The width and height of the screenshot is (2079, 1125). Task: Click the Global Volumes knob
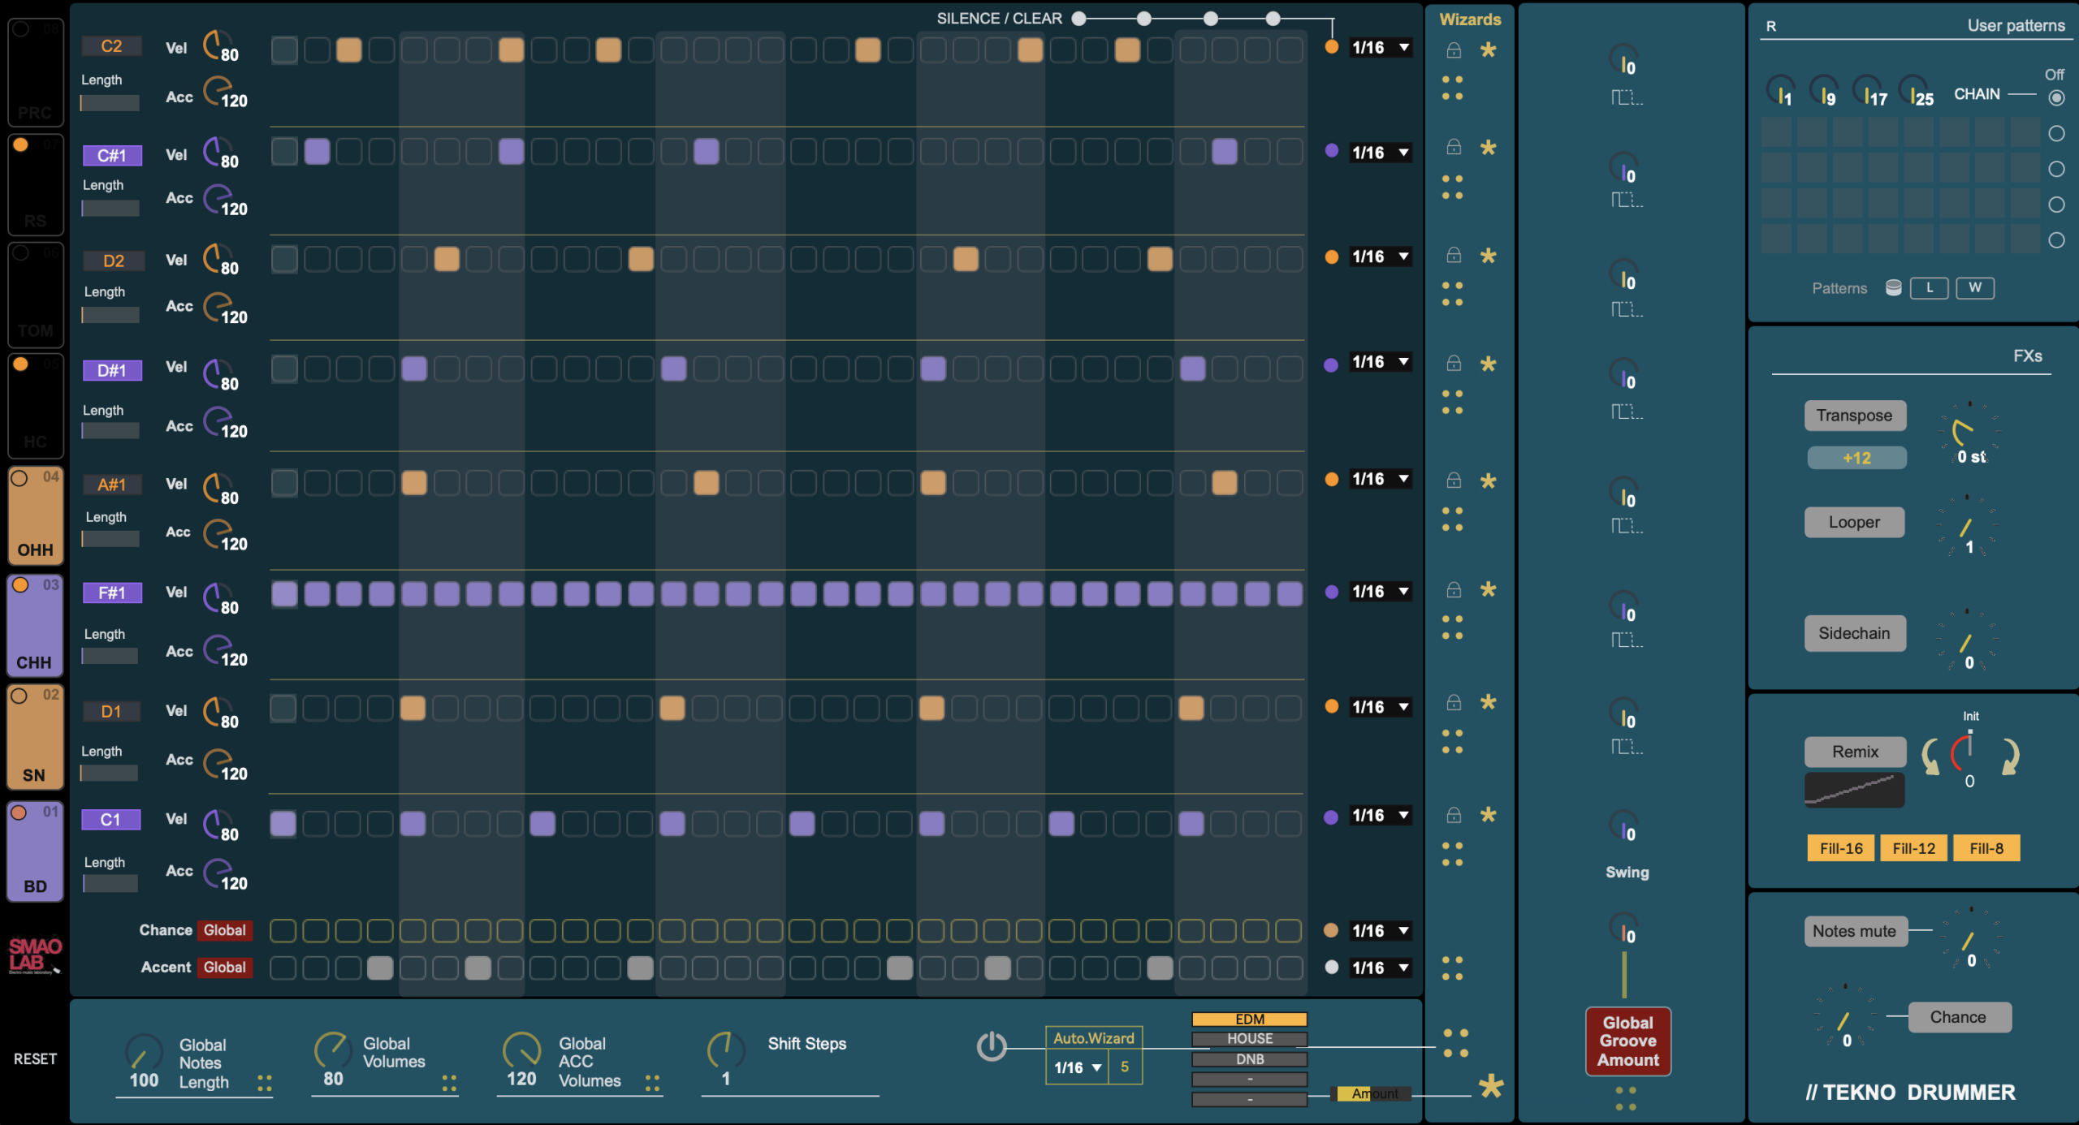(x=331, y=1050)
